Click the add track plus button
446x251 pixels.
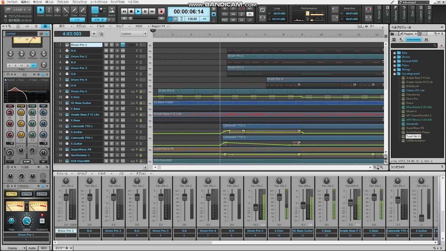click(94, 34)
